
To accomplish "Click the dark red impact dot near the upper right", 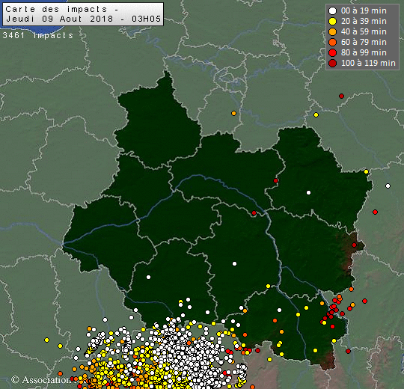I will (x=341, y=96).
